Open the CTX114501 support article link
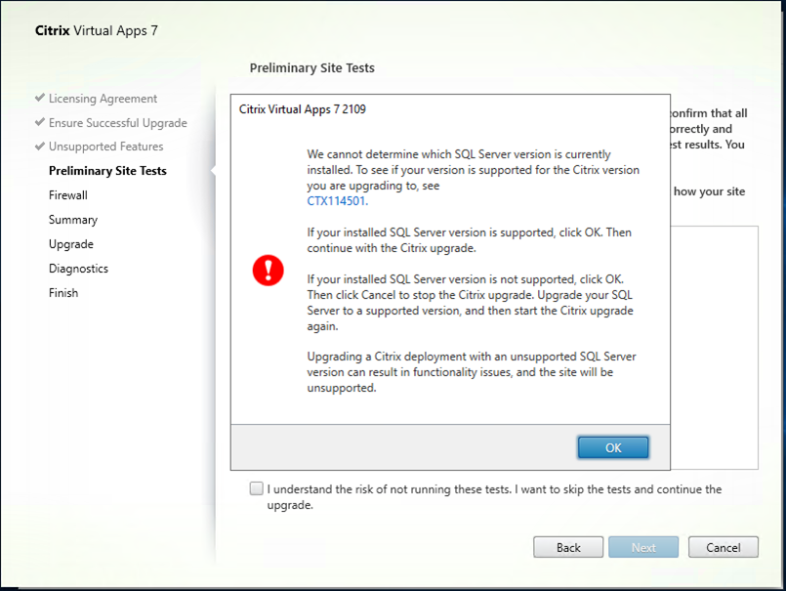 [338, 201]
